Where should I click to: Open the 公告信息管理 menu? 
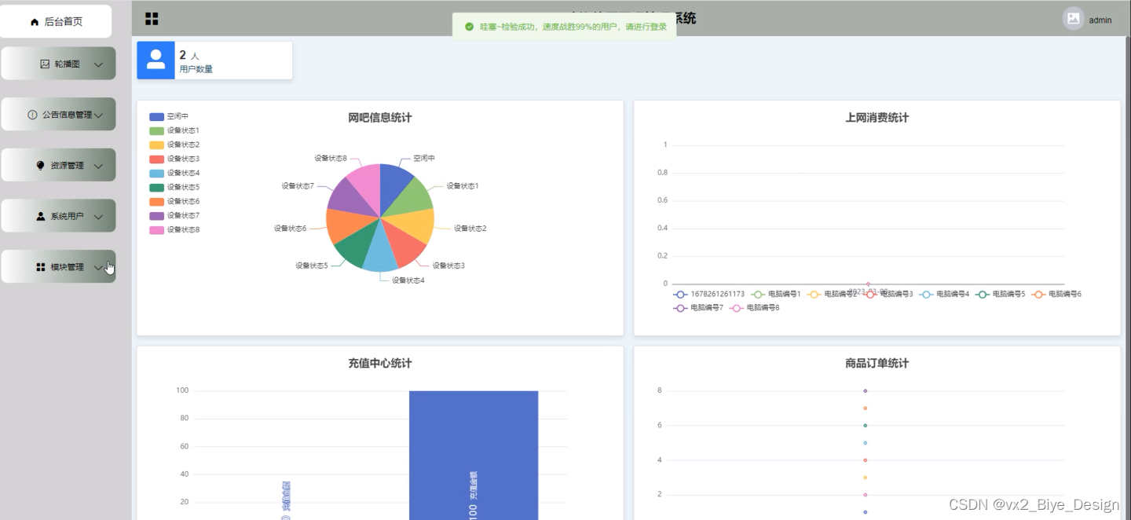(58, 114)
